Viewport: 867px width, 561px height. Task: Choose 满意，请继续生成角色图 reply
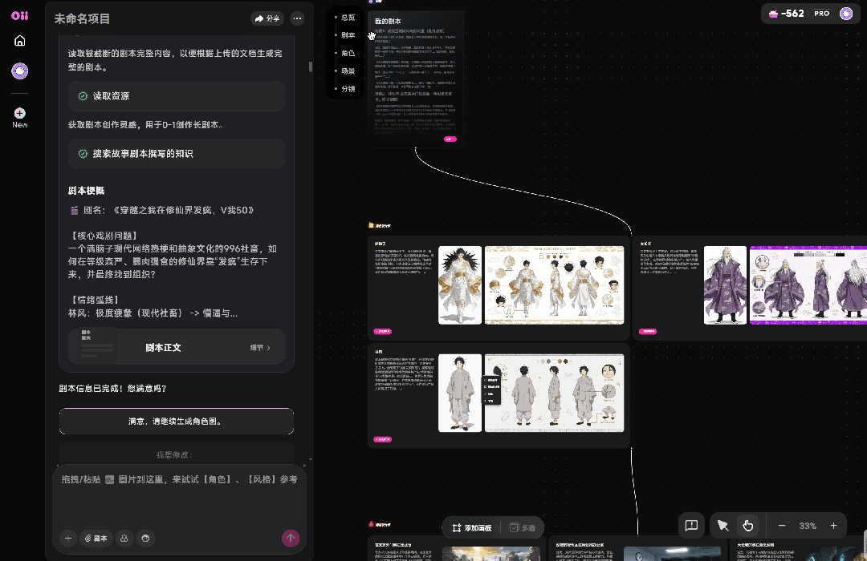click(x=177, y=422)
